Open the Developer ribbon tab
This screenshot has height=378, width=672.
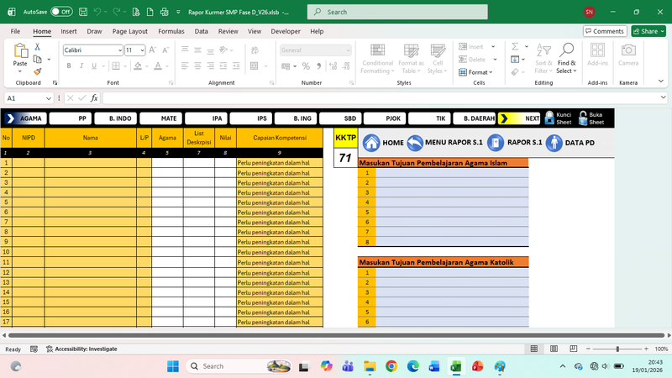pyautogui.click(x=286, y=31)
